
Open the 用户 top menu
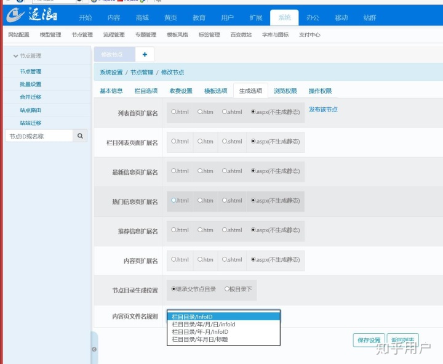click(228, 18)
